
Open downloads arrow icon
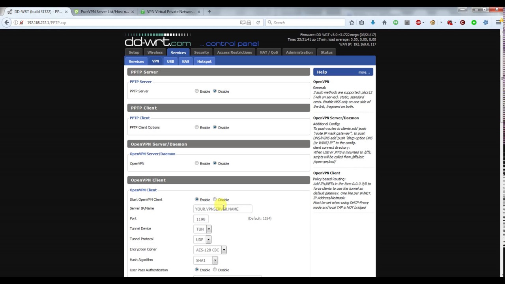pos(373,22)
